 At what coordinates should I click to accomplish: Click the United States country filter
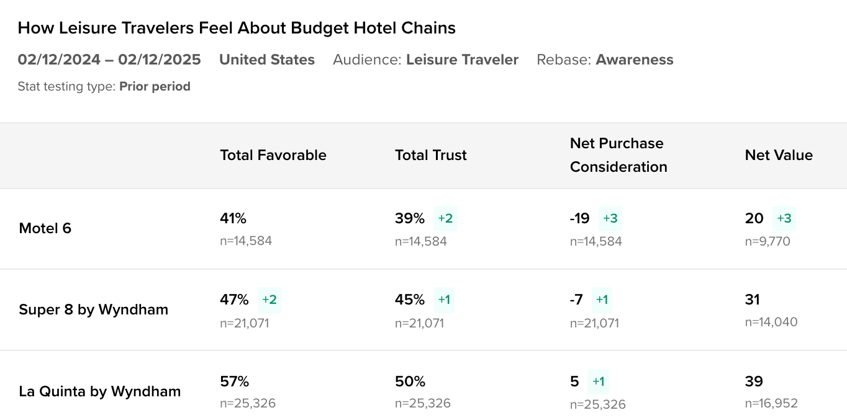click(x=267, y=60)
